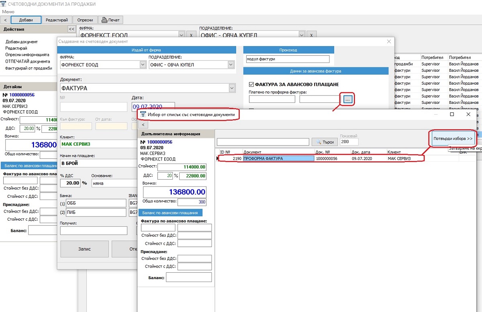Clear the main ПОДРАЗДЕЛЕНИЕ filter with 'x'
Viewport: 482px width, 312px height.
coord(312,35)
